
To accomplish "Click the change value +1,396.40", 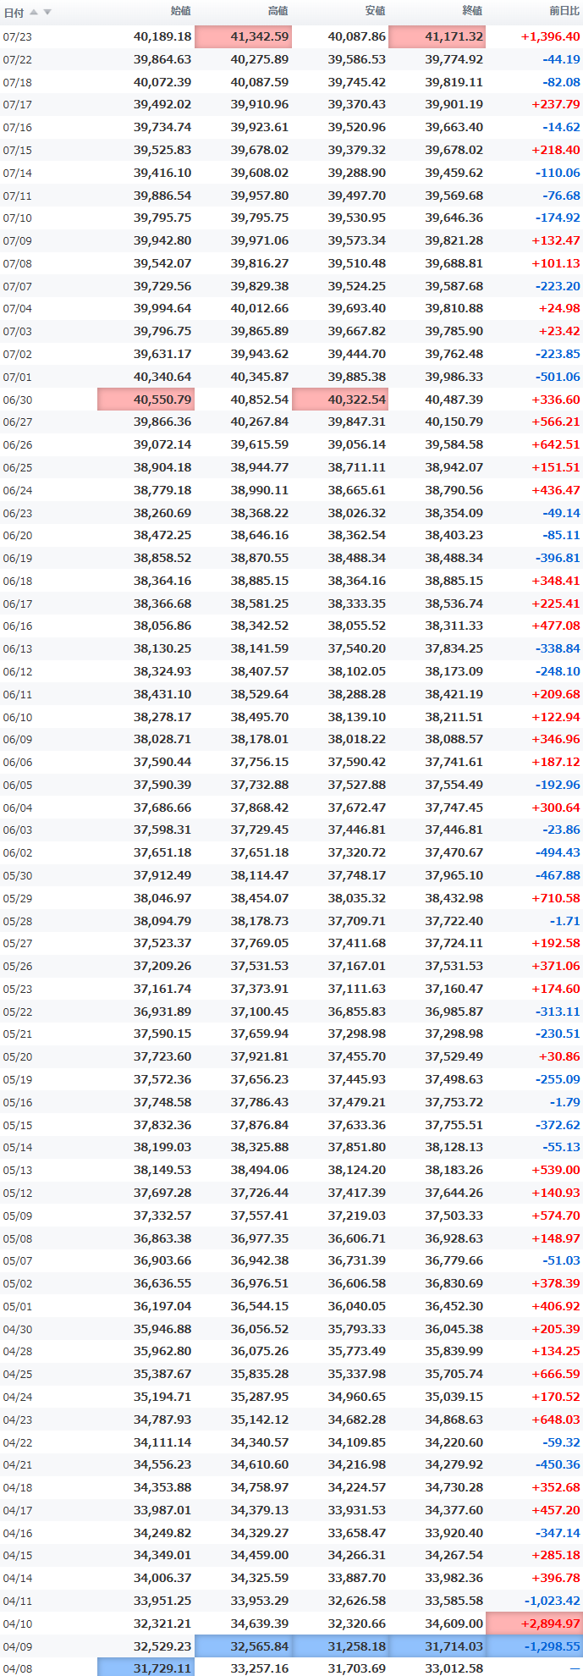I will point(551,36).
